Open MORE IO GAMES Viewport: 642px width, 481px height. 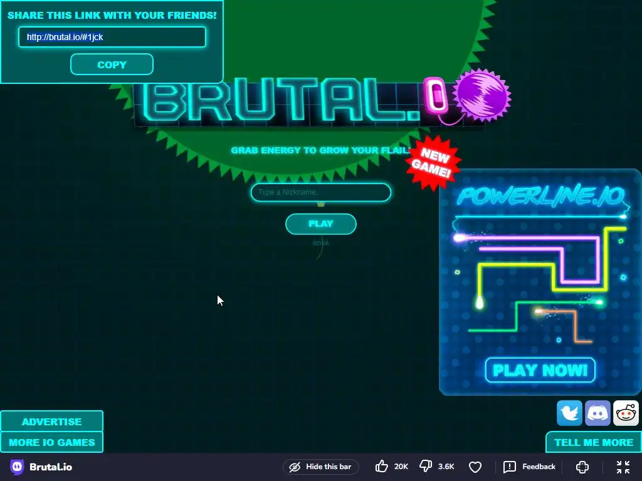pos(51,442)
